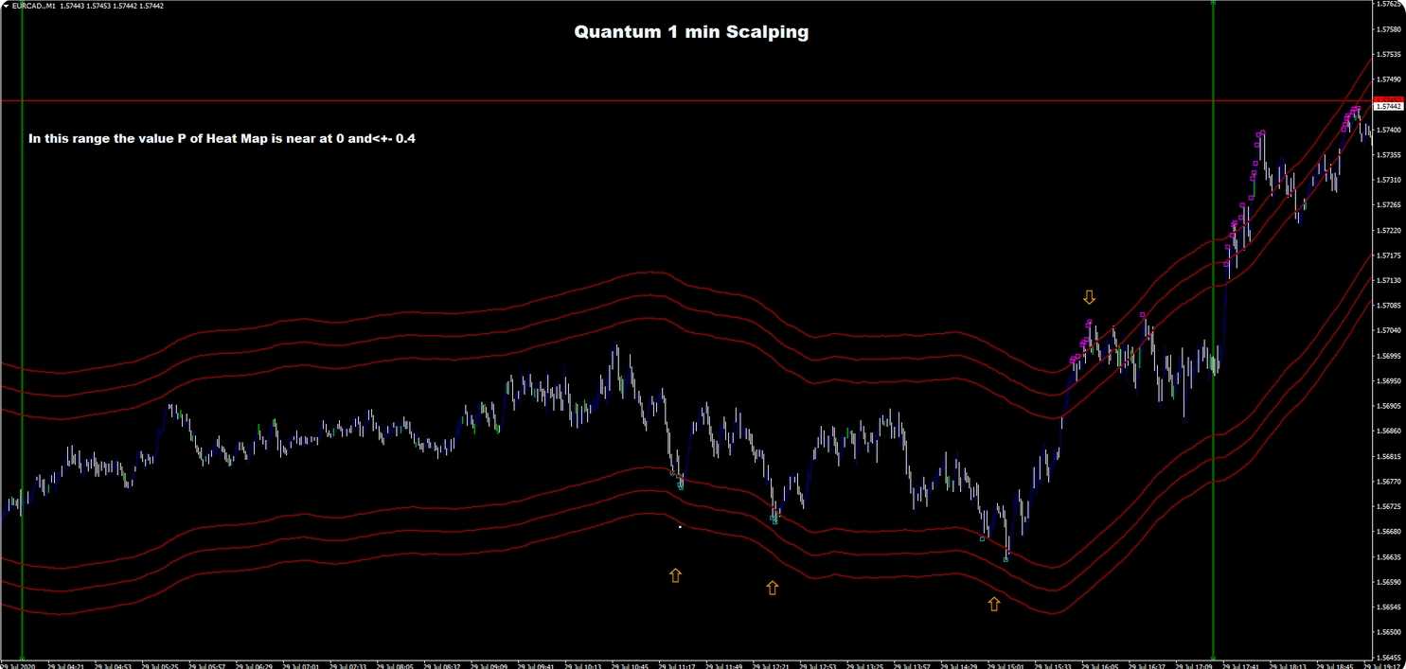Click the red price tag on the price axis
The image size is (1406, 669).
click(x=1388, y=99)
